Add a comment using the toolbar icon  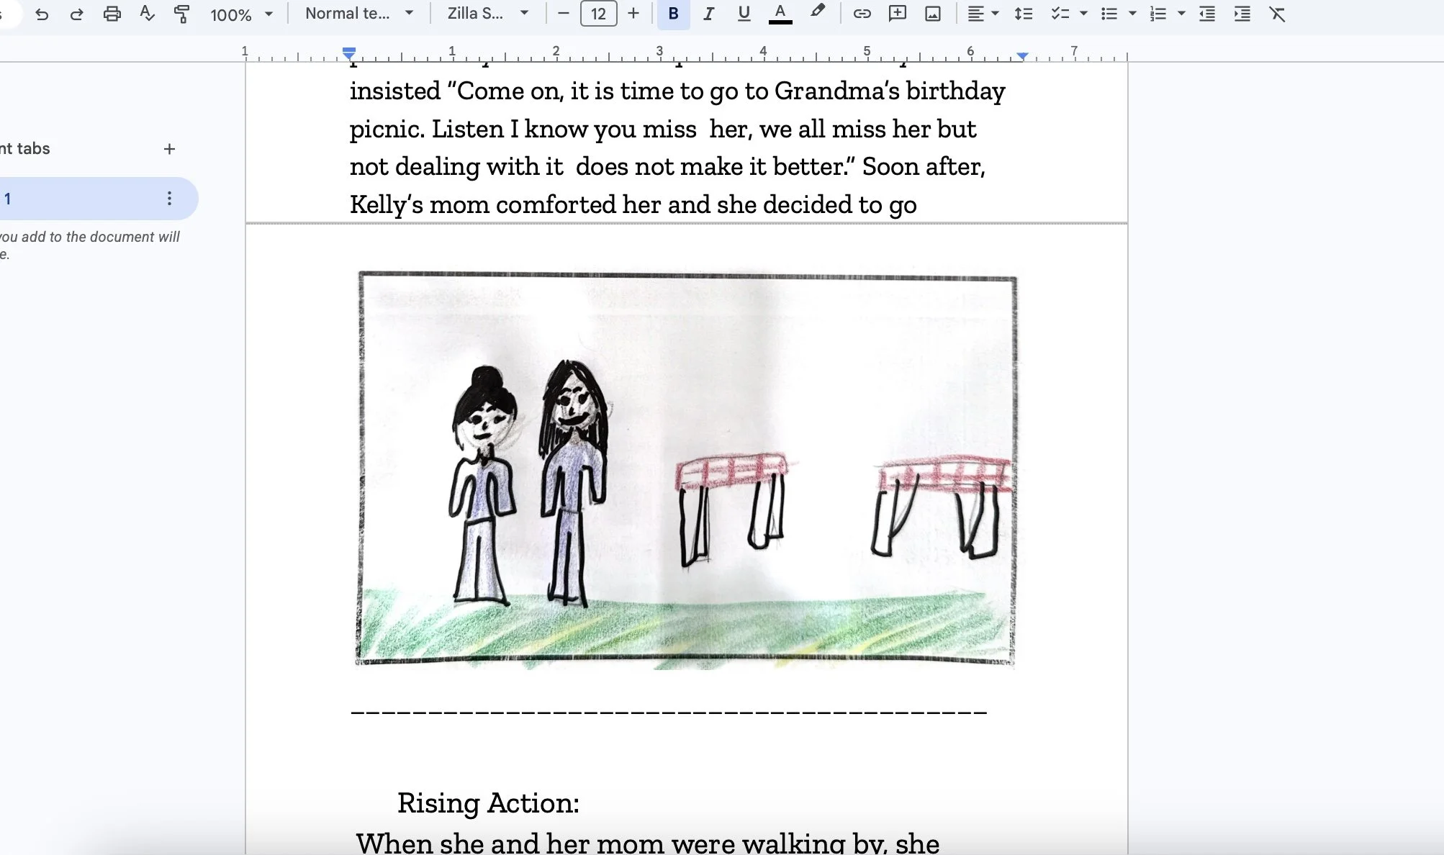click(x=897, y=14)
